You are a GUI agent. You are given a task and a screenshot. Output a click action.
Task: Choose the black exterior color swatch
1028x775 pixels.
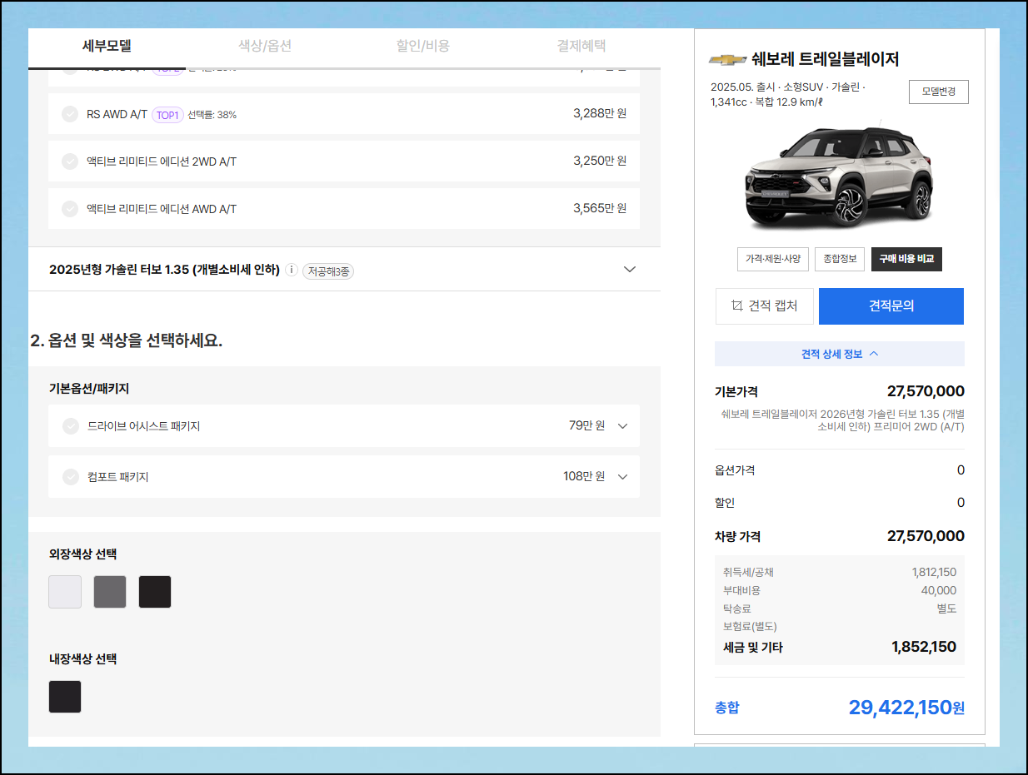coord(155,592)
